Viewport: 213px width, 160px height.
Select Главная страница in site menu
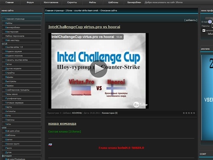point(22,19)
